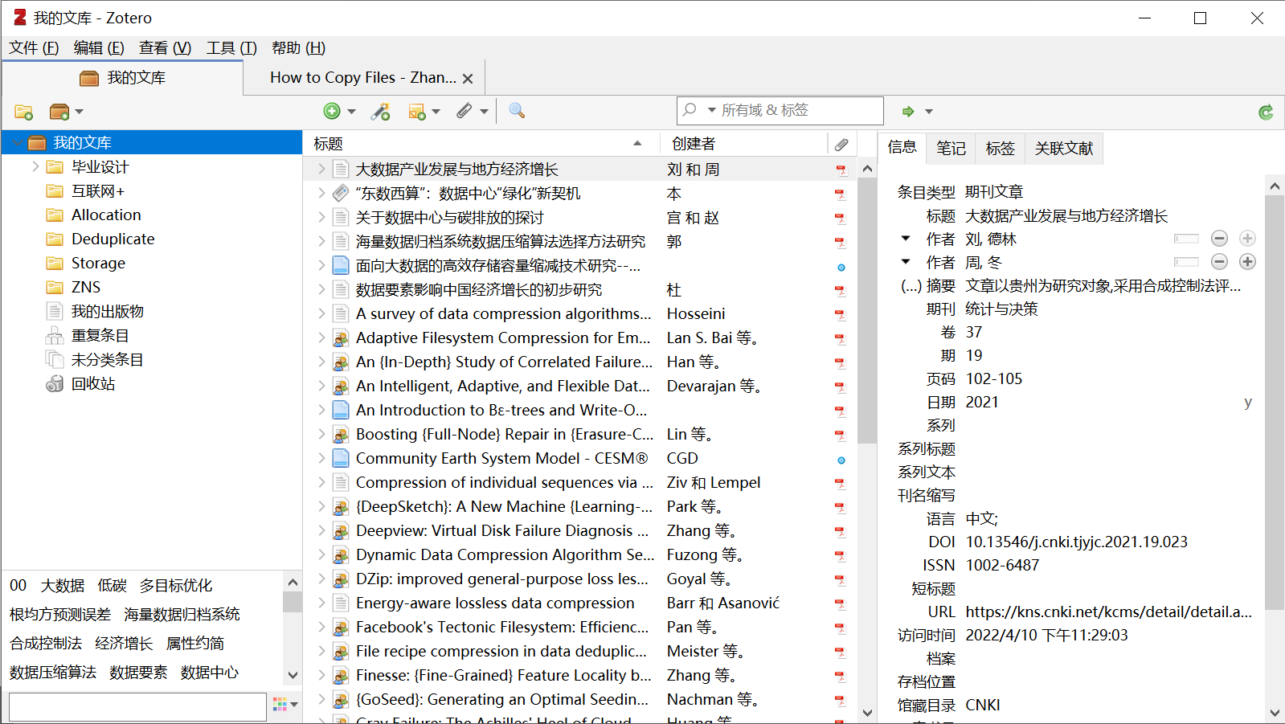Screen dimensions: 1285x724
Task: Sort items by the 标题 column header
Action: tap(481, 144)
